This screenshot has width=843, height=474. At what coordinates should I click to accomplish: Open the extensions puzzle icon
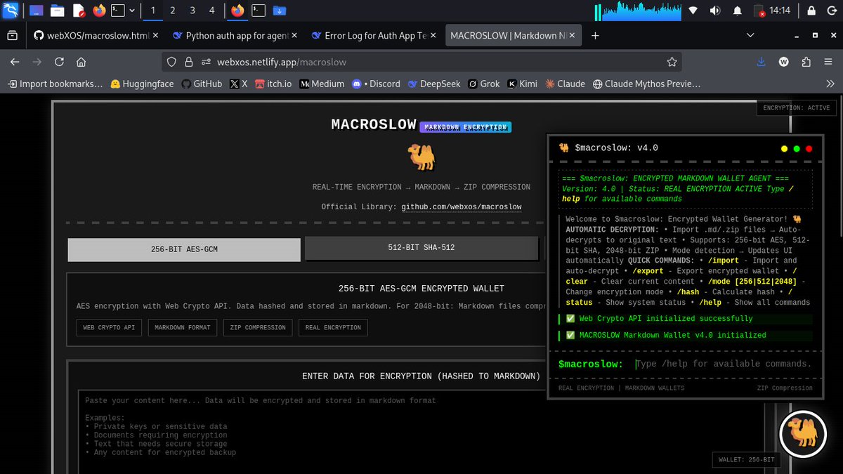[x=806, y=62]
